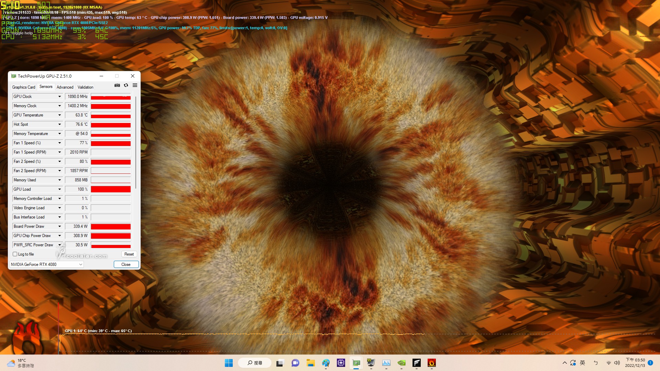This screenshot has height=371, width=660.
Task: Expand the Fan 2 Speed (%) dropdown
Action: [x=59, y=161]
